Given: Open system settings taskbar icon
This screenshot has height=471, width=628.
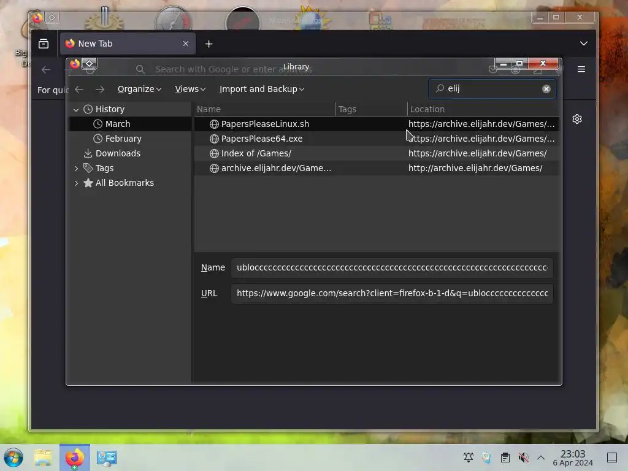Looking at the screenshot, I should [107, 458].
